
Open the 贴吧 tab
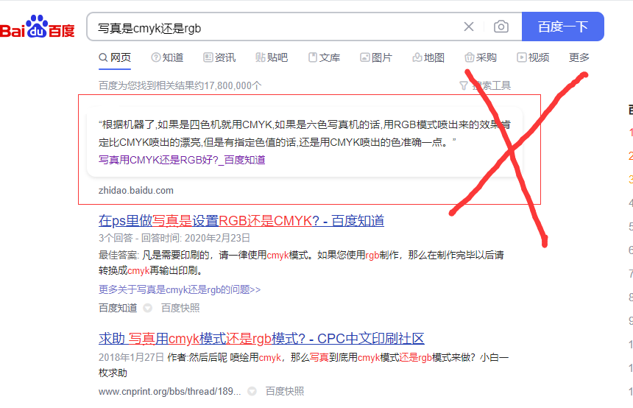point(272,57)
